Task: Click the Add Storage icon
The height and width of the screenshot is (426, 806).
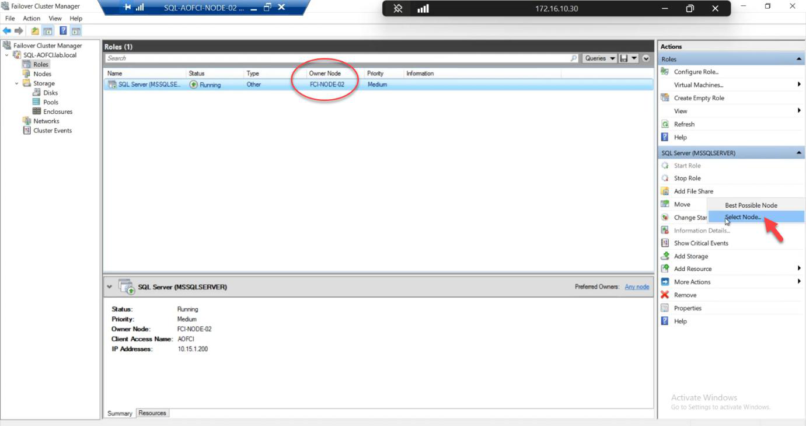Action: click(x=665, y=256)
